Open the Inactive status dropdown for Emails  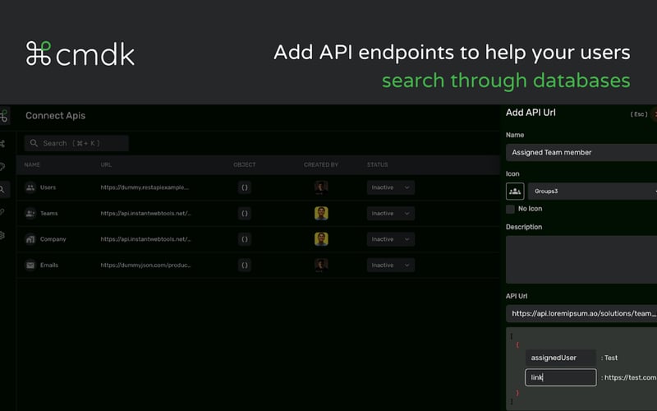pyautogui.click(x=391, y=265)
